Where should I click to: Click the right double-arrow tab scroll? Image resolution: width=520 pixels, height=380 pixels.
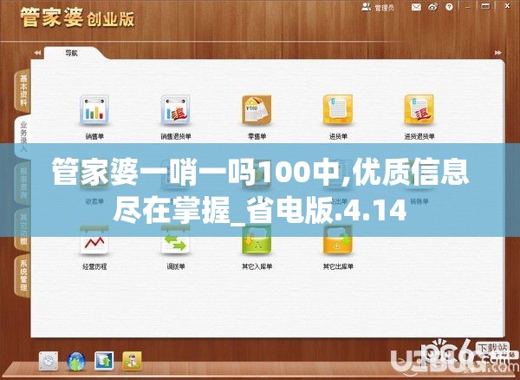pos(498,52)
